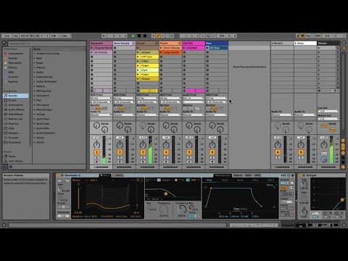The width and height of the screenshot is (348, 261).
Task: Adjust the Master track volume fader
Action: click(331, 150)
